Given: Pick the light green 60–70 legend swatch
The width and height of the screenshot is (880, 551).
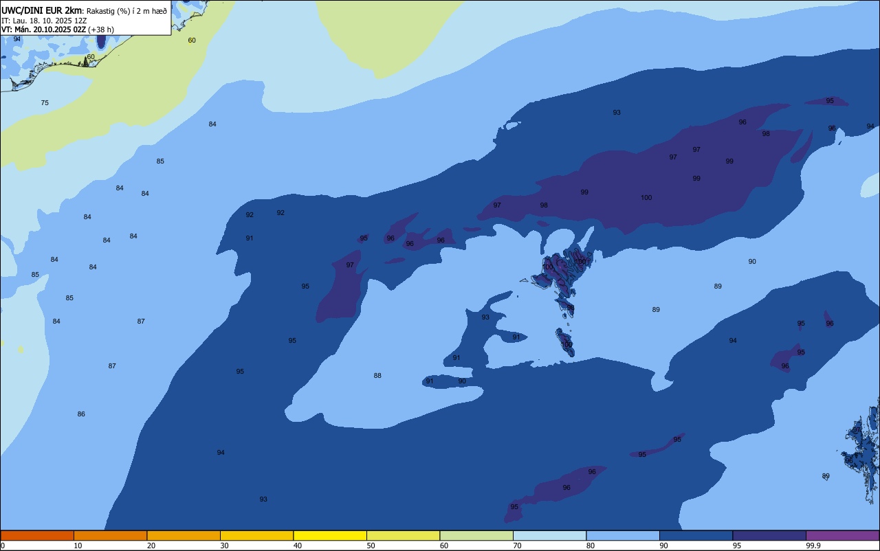Looking at the screenshot, I should tap(476, 535).
